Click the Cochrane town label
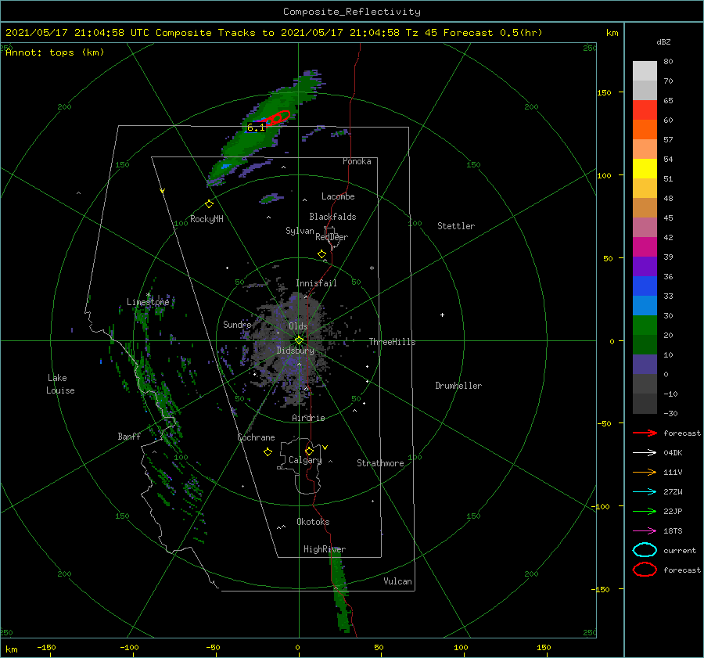Viewport: 704px width, 658px height. click(x=256, y=437)
